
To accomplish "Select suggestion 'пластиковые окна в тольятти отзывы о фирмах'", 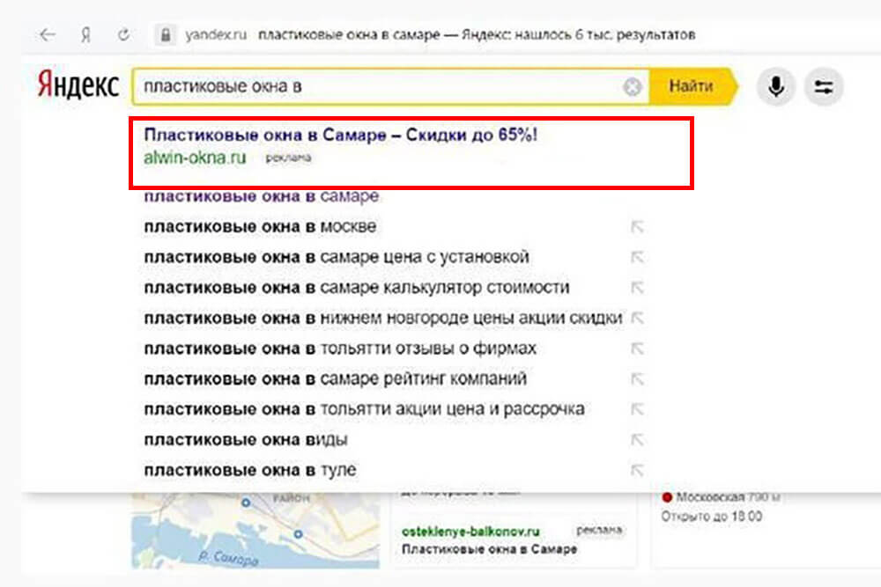I will (340, 349).
